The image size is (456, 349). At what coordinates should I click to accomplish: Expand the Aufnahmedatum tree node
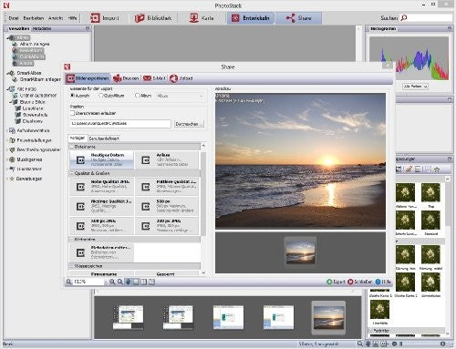point(7,130)
